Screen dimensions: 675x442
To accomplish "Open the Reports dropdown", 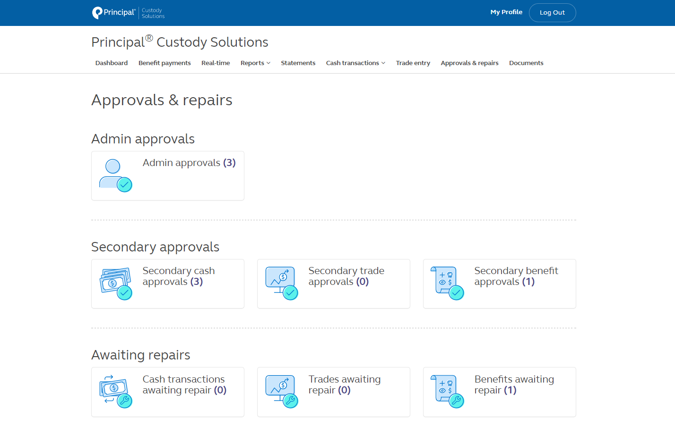I will tap(255, 63).
